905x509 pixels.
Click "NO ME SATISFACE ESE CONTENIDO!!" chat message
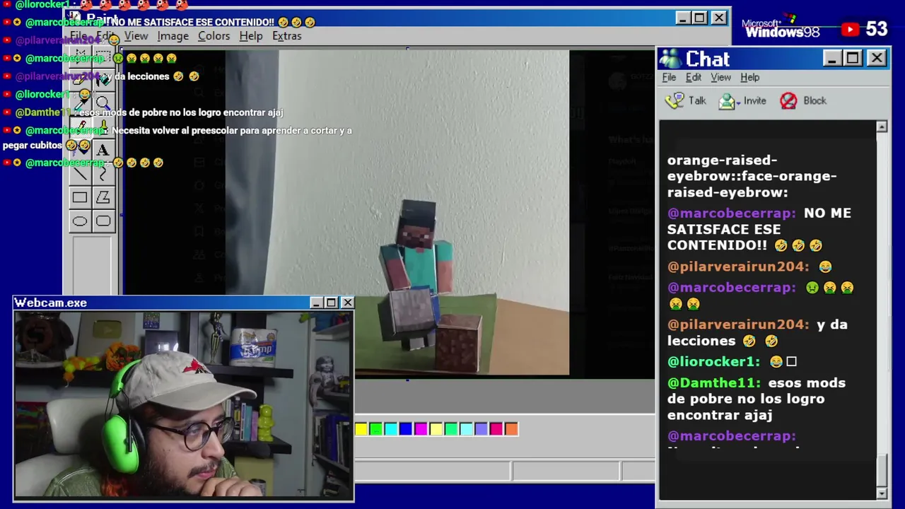click(x=759, y=229)
